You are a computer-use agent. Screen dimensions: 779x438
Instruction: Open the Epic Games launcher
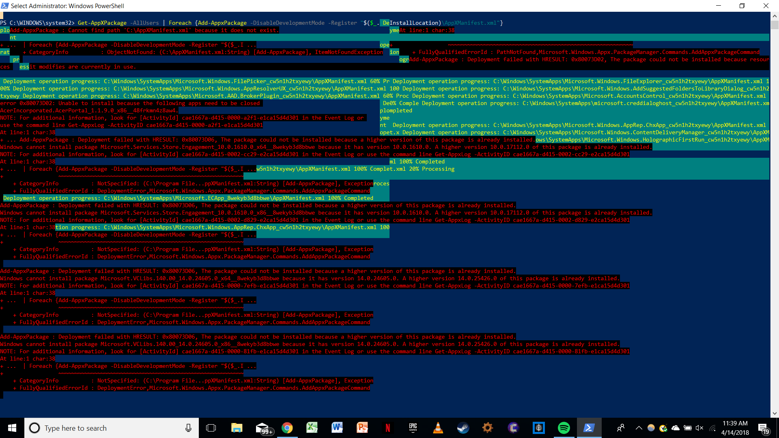pos(413,428)
